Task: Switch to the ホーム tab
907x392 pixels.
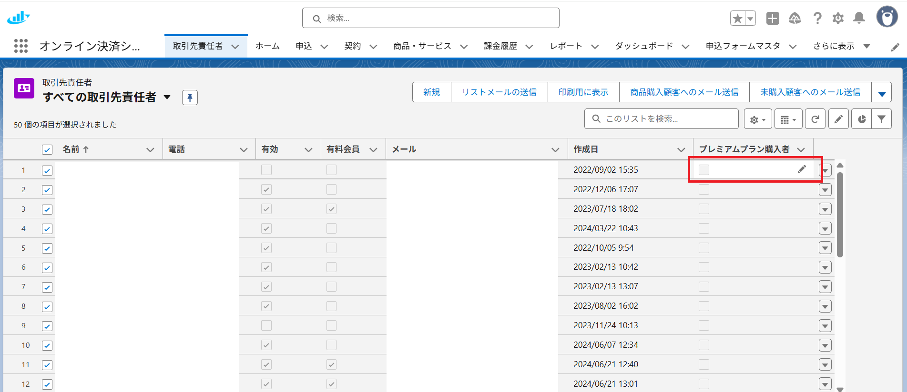Action: click(267, 46)
